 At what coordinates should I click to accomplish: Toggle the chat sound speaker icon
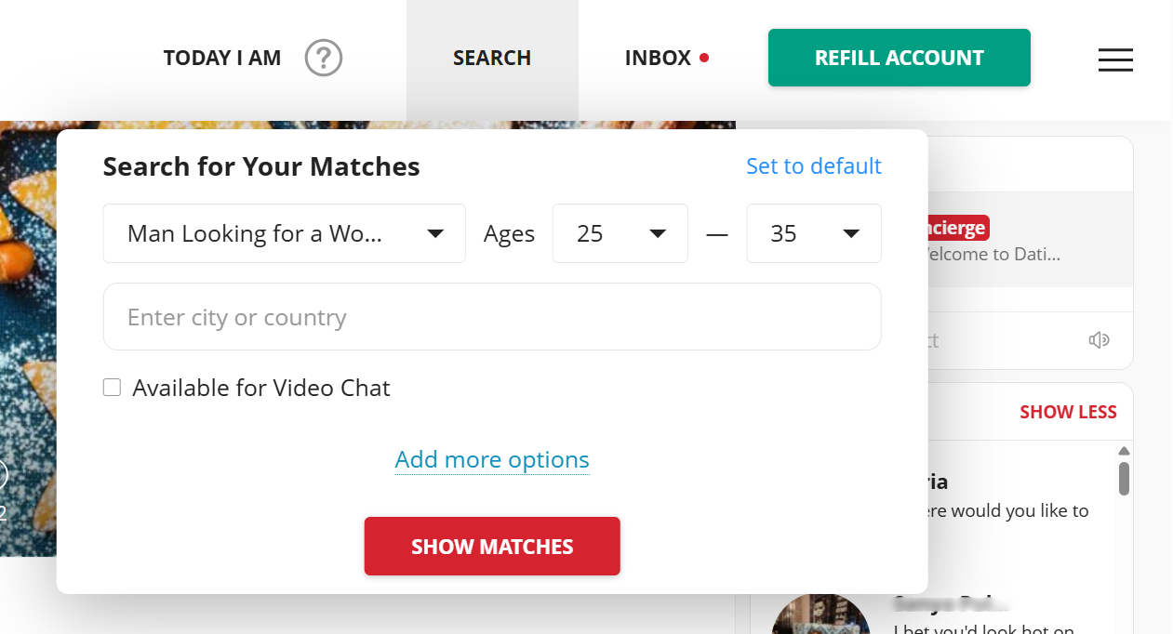click(1099, 340)
